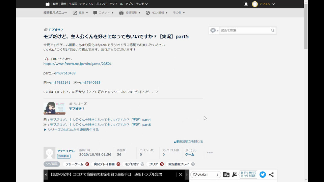Viewport: 324px width, 182px height.
Task: Open the 編集 dropdown menu
Action: click(x=80, y=12)
